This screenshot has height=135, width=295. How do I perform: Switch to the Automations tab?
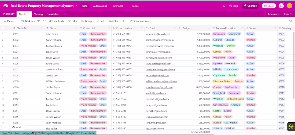(100, 6)
